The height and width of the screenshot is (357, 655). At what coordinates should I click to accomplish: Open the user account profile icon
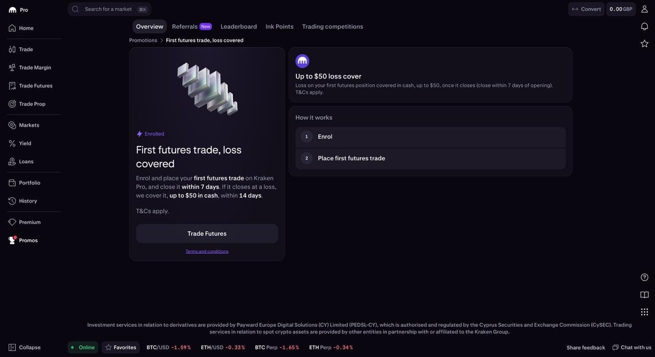pyautogui.click(x=644, y=9)
